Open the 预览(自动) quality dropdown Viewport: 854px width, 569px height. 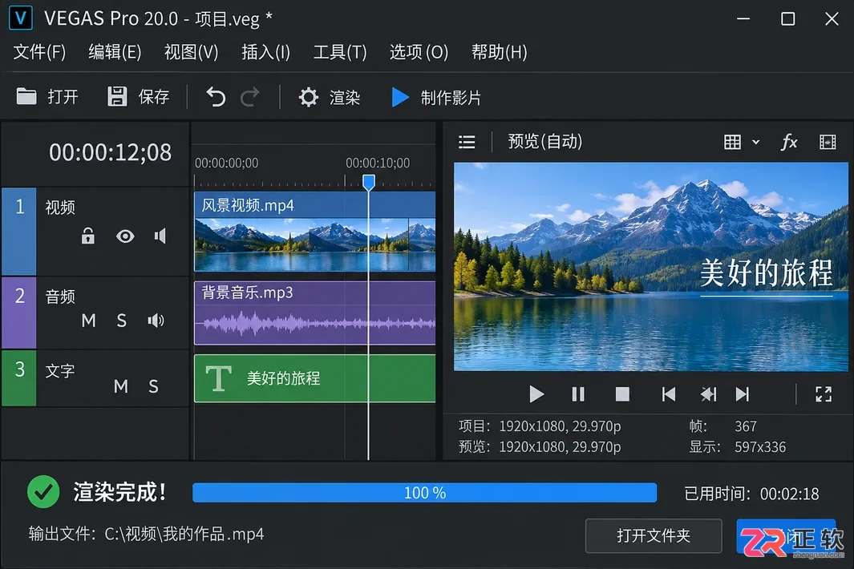tap(544, 142)
